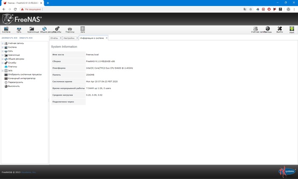This screenshot has width=298, height=179.
Task: Switch to the Отчёты tab
Action: click(54, 38)
